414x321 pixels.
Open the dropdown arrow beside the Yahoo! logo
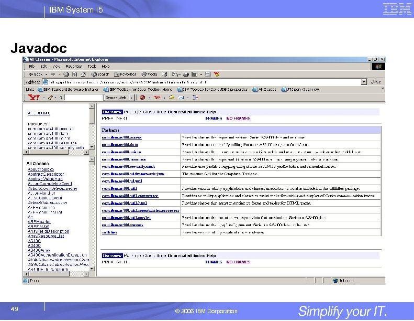point(43,98)
